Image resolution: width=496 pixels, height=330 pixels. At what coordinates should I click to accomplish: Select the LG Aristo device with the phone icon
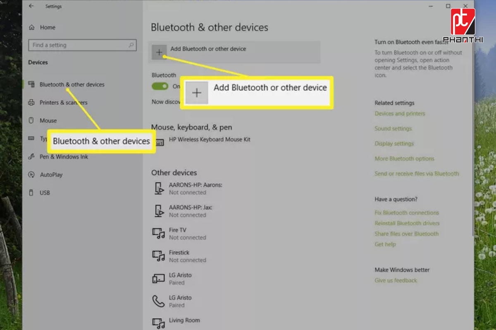tap(180, 298)
